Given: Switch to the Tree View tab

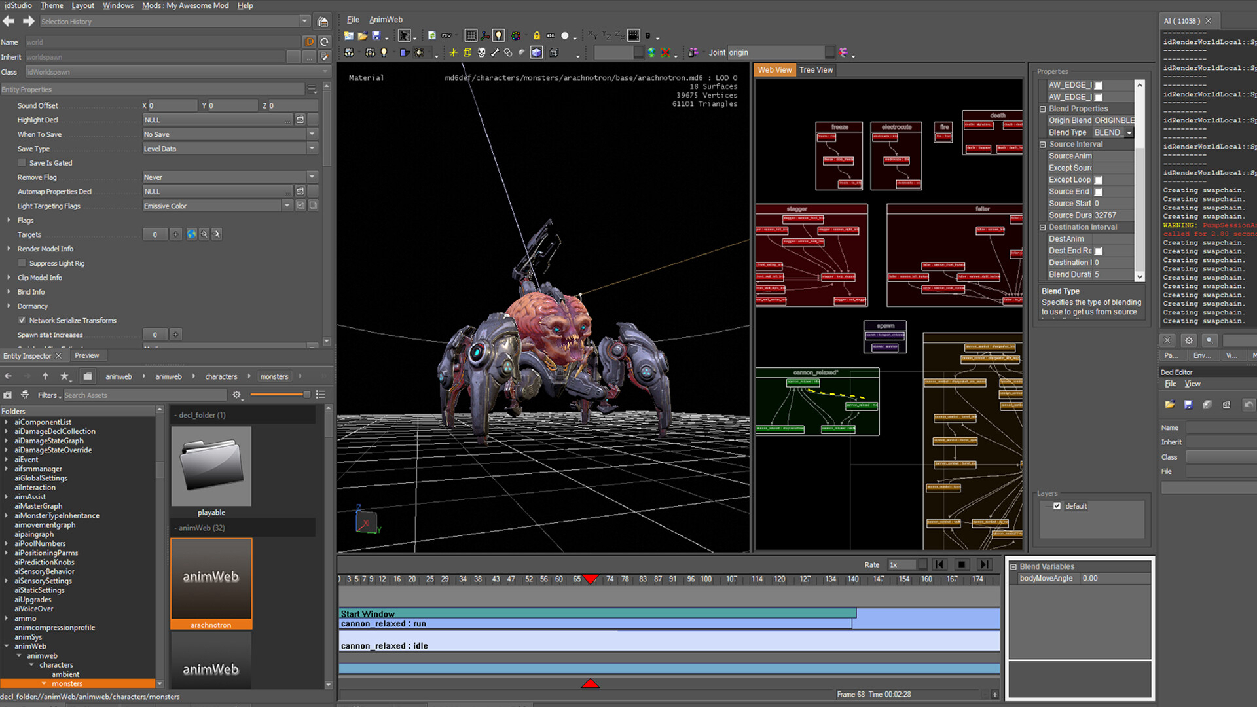Looking at the screenshot, I should tap(816, 70).
